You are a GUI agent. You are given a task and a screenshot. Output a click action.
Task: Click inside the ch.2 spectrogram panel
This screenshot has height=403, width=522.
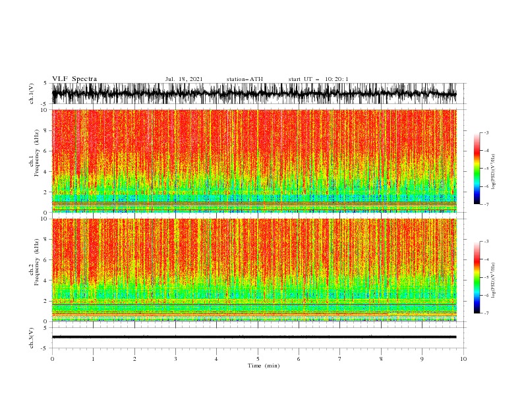coord(254,270)
